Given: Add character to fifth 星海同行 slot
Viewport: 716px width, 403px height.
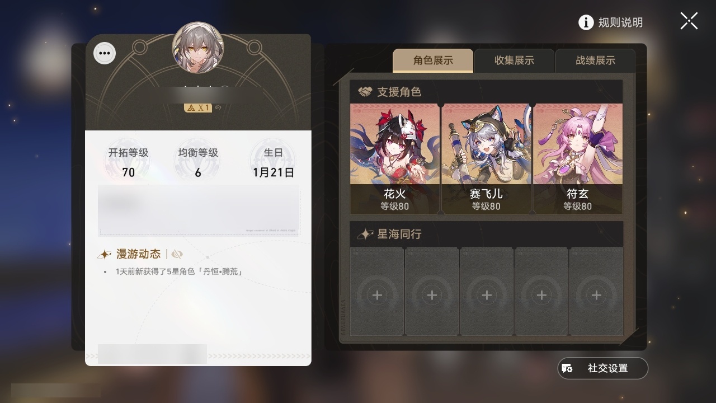Looking at the screenshot, I should [x=596, y=292].
